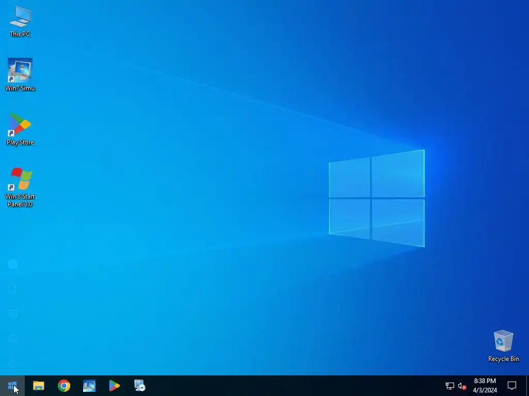Click the Show desktop strip at taskbar end
The width and height of the screenshot is (529, 396).
(527, 386)
